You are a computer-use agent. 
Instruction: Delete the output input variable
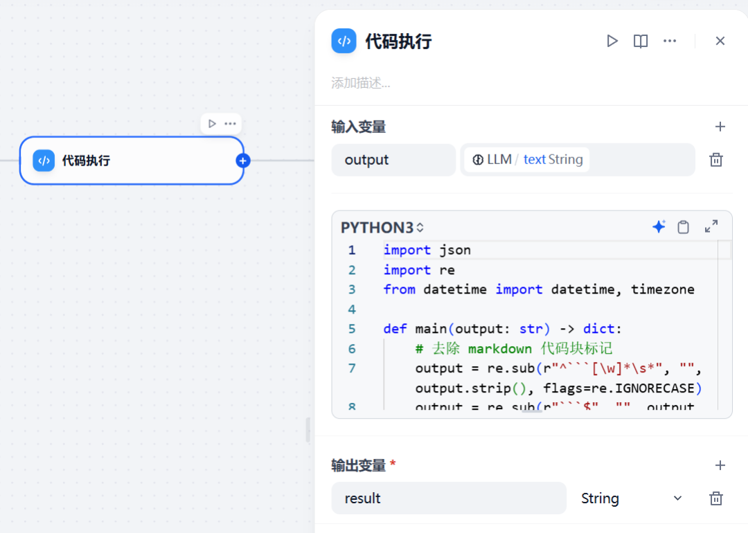(x=715, y=160)
